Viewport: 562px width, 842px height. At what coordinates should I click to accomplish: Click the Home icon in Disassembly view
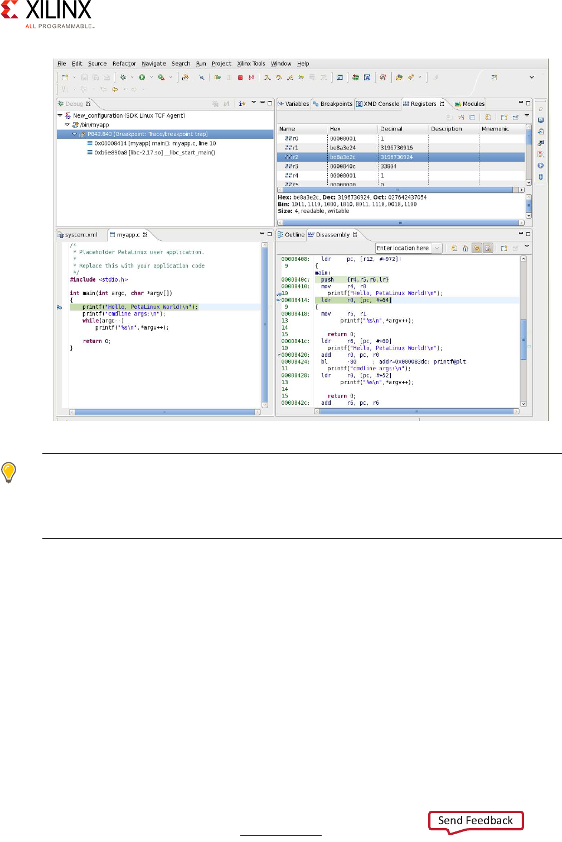pos(466,248)
